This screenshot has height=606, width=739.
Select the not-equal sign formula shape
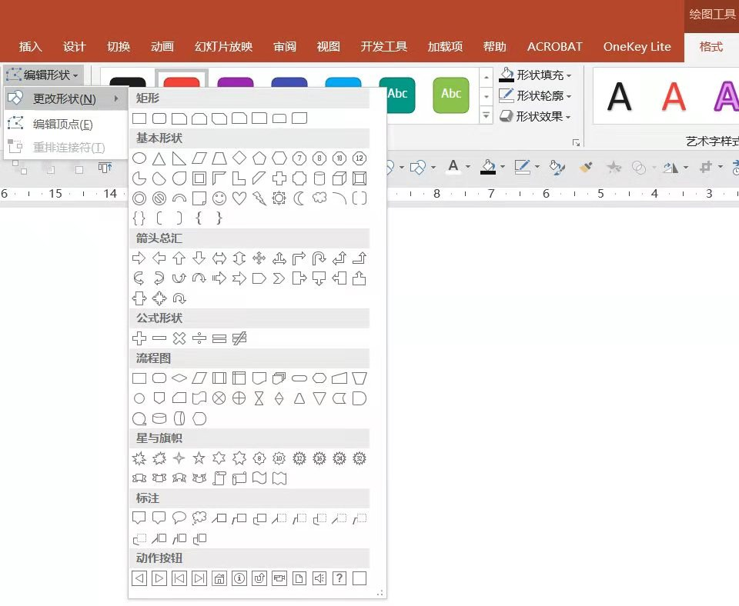coord(239,338)
